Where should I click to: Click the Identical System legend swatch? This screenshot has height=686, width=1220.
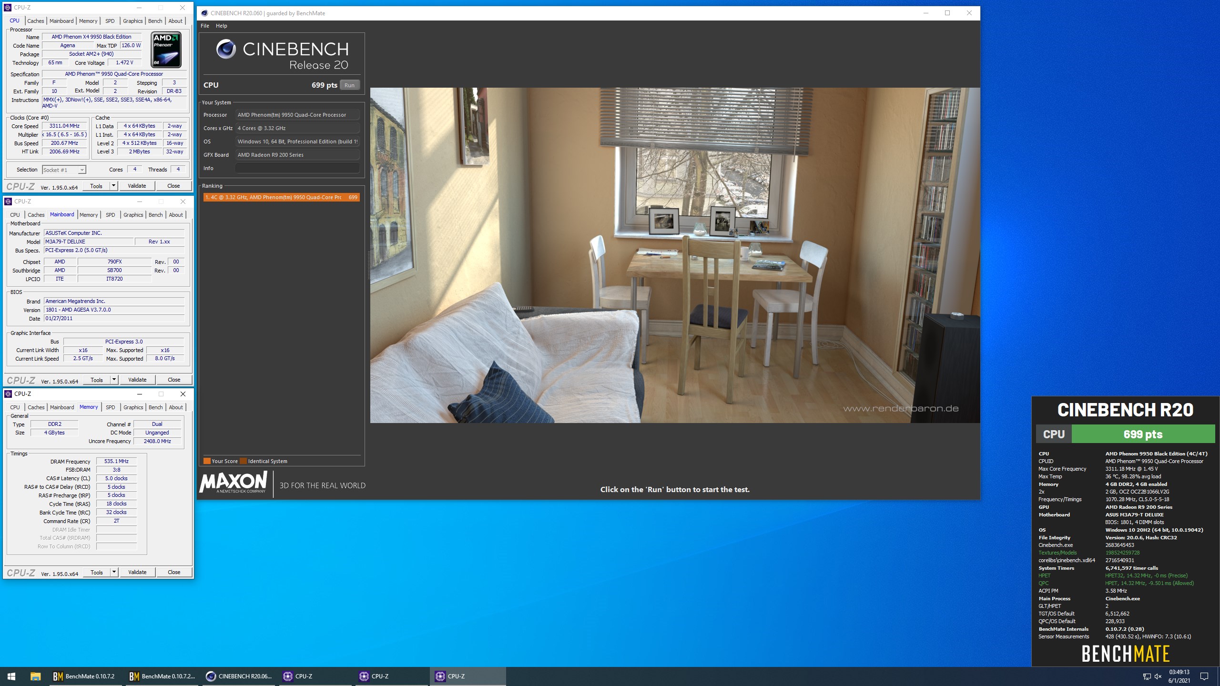click(x=244, y=461)
